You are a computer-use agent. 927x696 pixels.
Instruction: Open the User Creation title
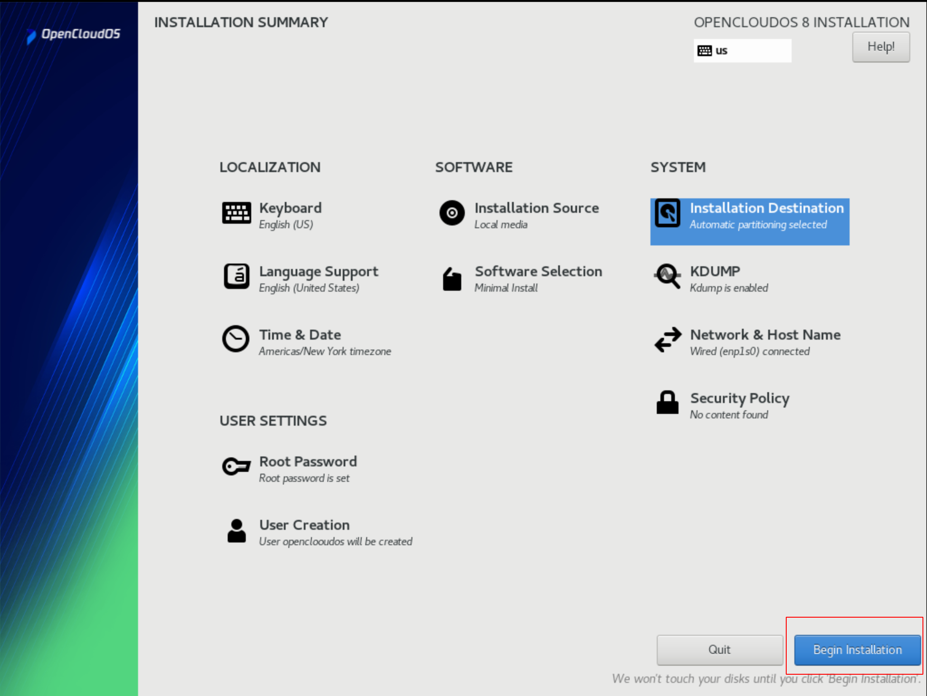305,525
